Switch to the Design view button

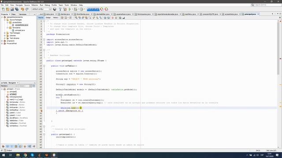click(x=48, y=18)
